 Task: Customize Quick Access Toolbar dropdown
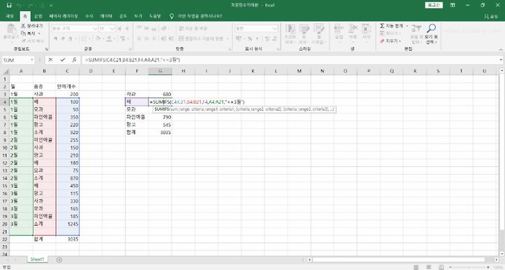[x=51, y=5]
